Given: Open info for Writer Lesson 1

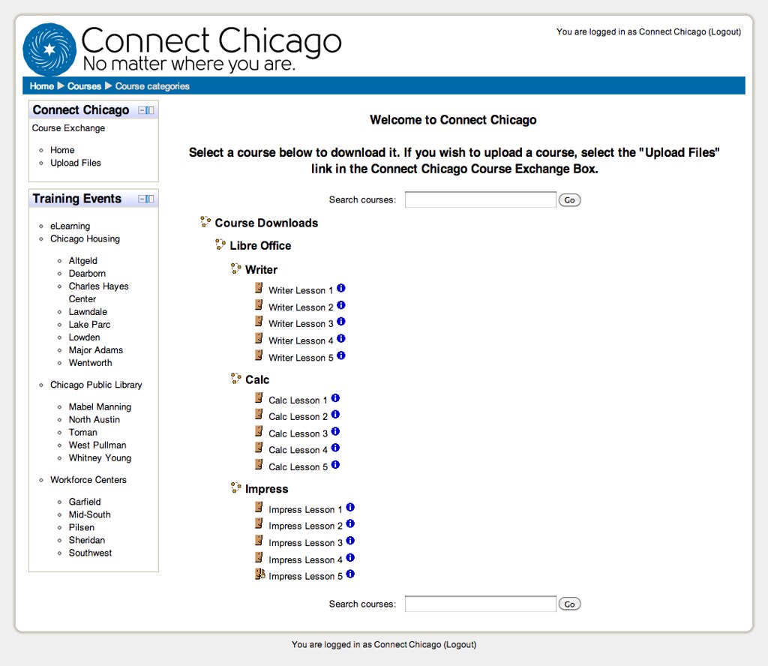Looking at the screenshot, I should tap(341, 288).
